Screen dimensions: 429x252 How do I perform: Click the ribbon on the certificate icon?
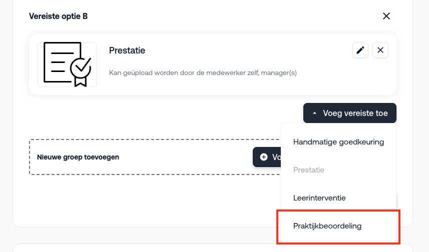81,80
